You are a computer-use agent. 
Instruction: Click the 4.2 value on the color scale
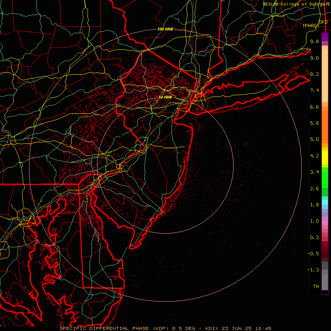[x=314, y=156]
